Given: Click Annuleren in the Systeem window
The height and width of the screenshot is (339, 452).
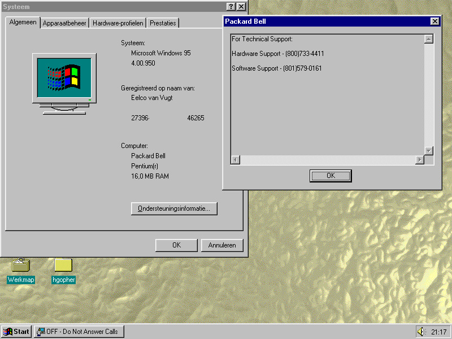Looking at the screenshot, I should 223,245.
